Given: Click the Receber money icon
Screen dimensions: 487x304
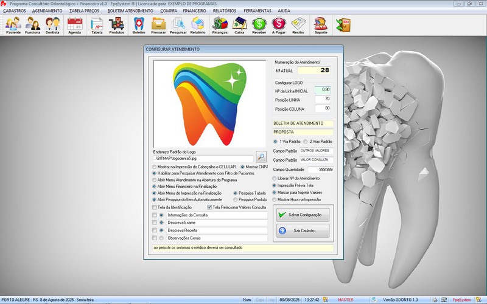Looking at the screenshot, I should 259,25.
